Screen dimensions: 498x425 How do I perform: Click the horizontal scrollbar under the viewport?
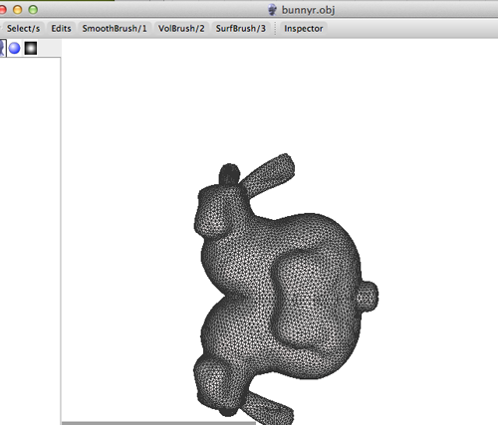[x=158, y=423]
